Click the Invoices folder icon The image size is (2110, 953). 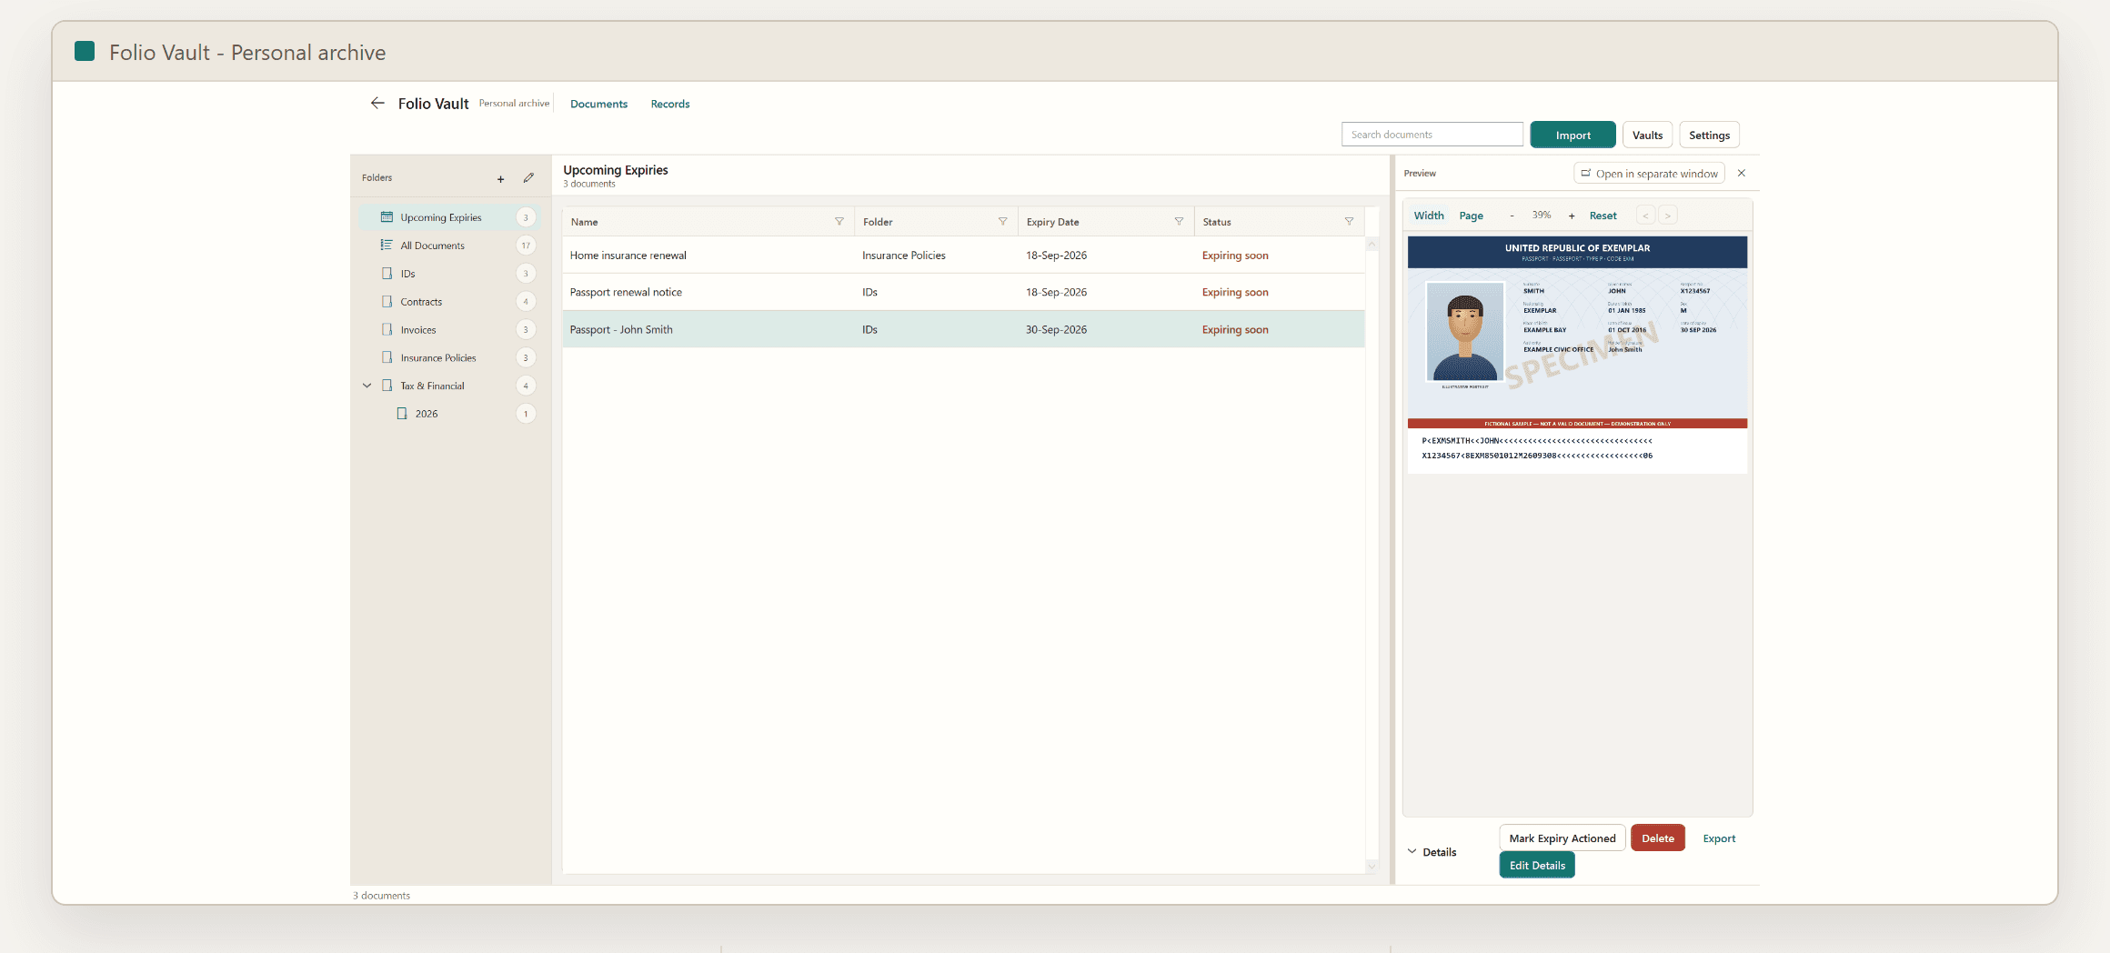point(387,330)
